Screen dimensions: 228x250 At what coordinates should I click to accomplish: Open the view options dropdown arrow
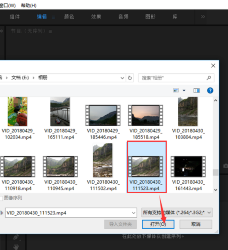tap(184, 90)
